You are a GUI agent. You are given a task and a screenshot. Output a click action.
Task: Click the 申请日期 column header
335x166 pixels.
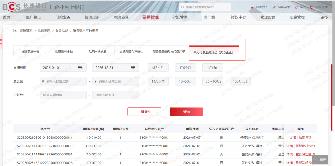coord(192,129)
